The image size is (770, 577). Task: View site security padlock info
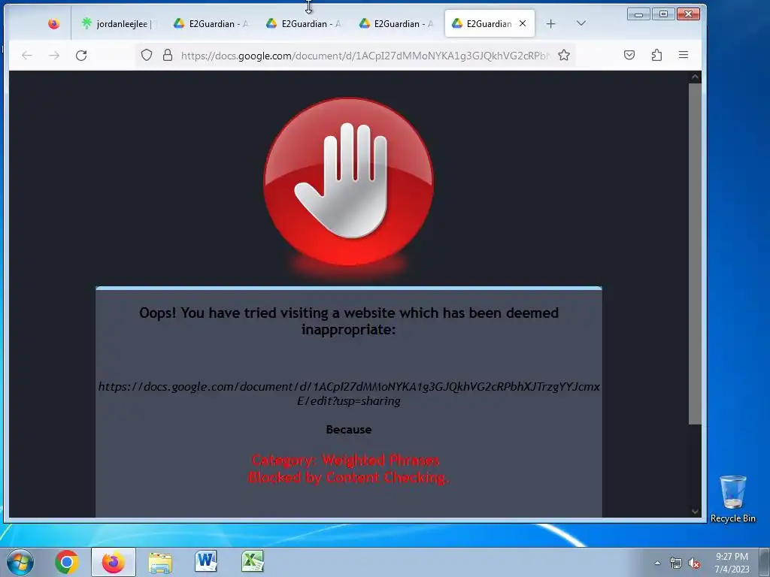pos(168,55)
